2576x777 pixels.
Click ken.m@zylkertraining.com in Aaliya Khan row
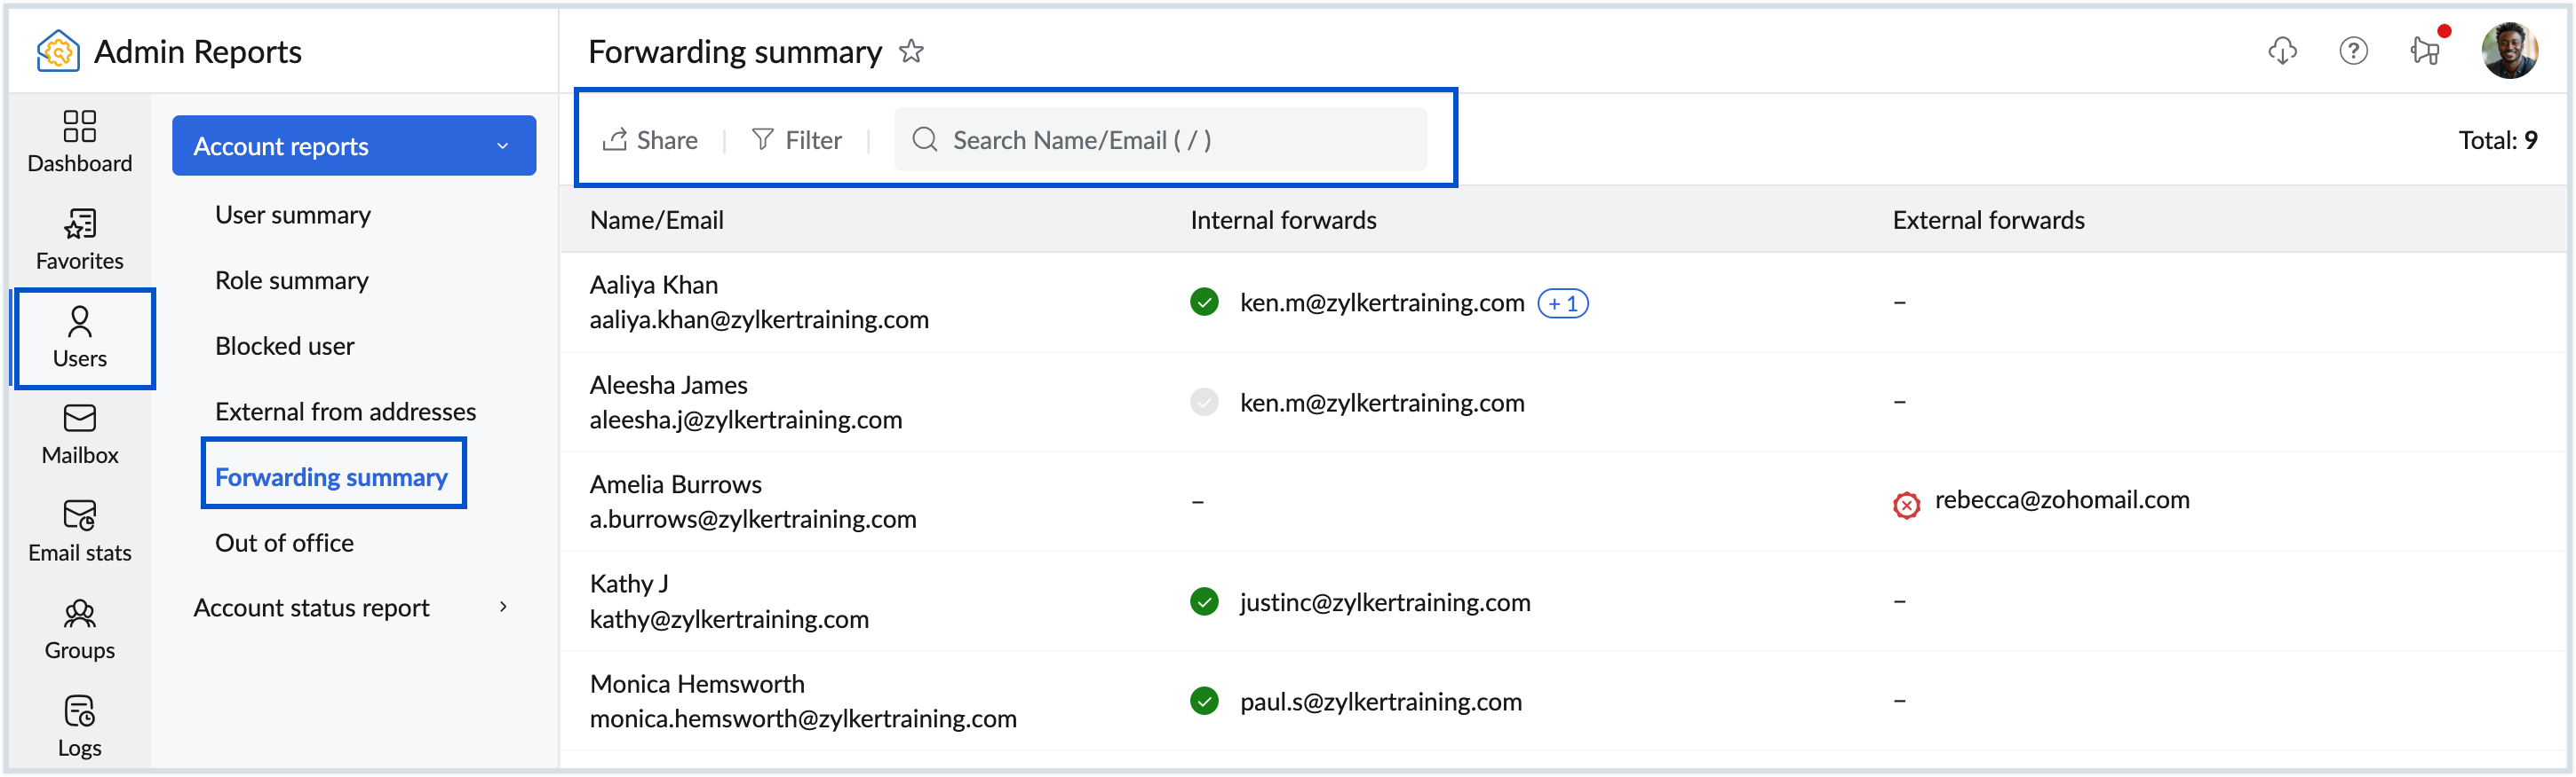1382,302
